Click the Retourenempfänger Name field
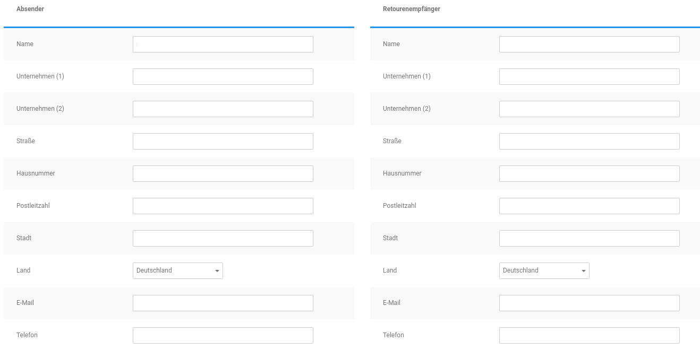Image resolution: width=700 pixels, height=350 pixels. coord(589,44)
